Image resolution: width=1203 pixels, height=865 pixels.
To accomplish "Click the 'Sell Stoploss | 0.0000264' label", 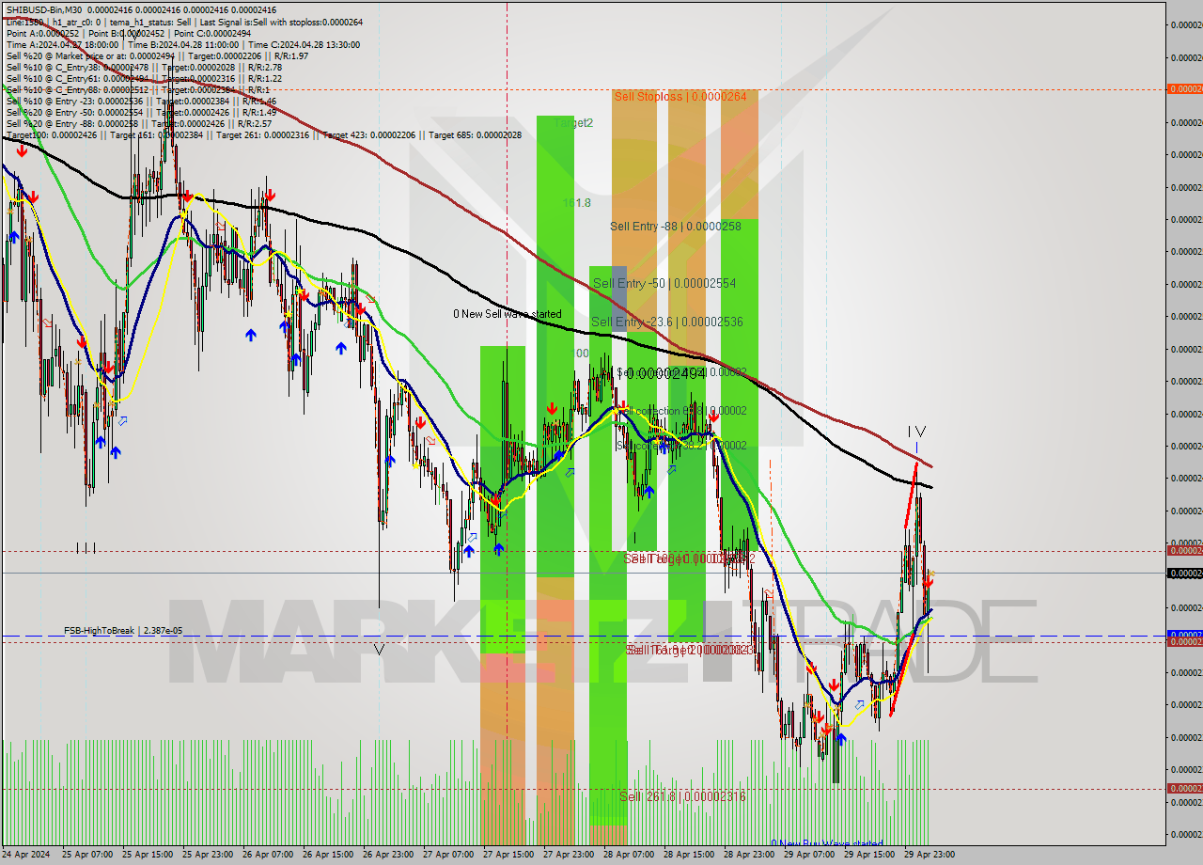I will (x=680, y=96).
